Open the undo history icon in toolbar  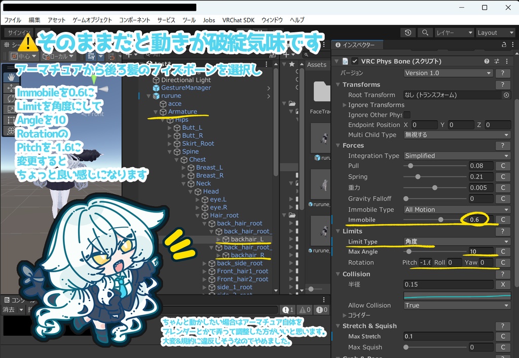[408, 32]
